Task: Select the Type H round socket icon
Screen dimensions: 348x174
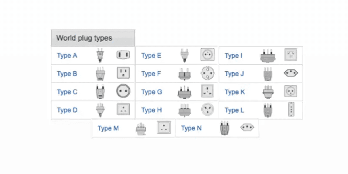Action: (x=208, y=109)
